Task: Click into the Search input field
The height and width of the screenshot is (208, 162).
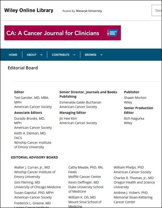Action: click(x=157, y=10)
